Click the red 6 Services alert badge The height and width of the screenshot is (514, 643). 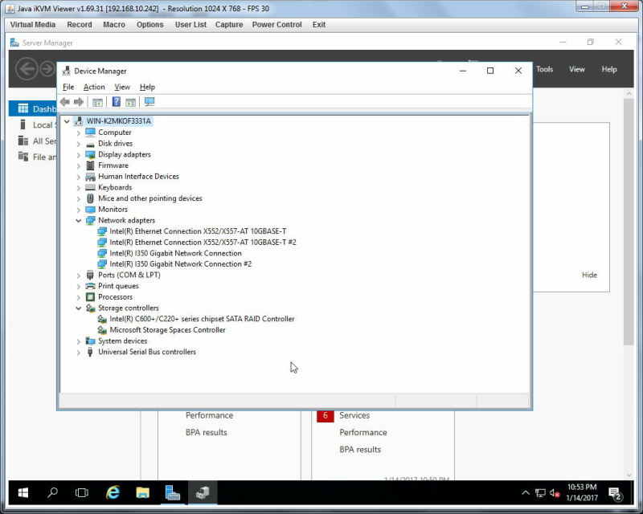click(326, 416)
